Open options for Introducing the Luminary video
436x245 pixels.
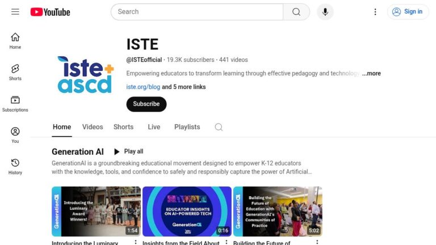point(135,242)
